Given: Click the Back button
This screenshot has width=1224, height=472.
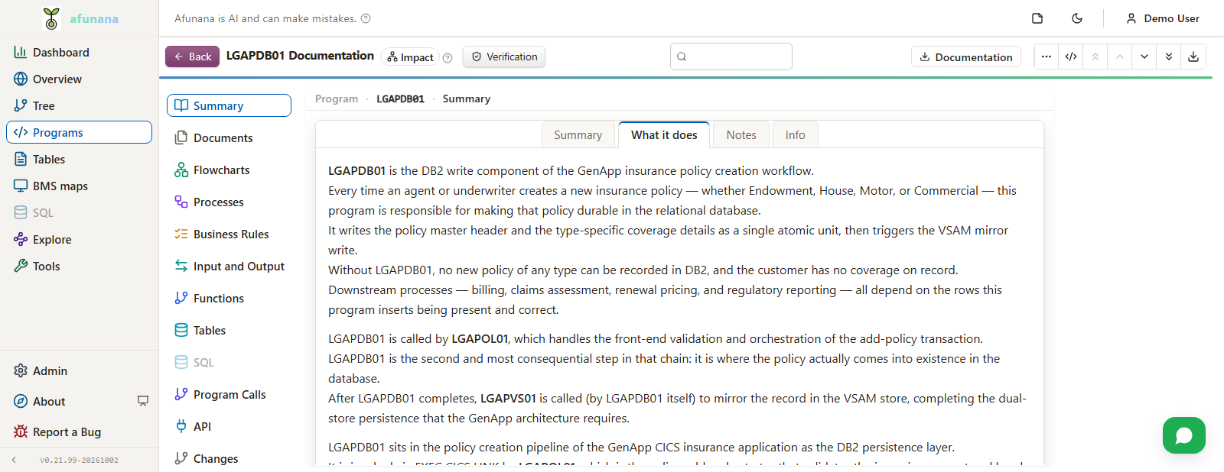Looking at the screenshot, I should click(x=192, y=57).
